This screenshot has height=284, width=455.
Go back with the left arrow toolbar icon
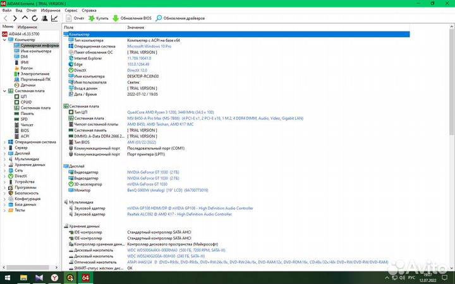point(6,18)
